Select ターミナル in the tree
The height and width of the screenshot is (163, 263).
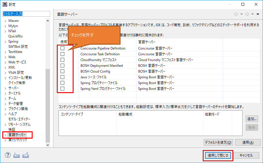coord(15,93)
